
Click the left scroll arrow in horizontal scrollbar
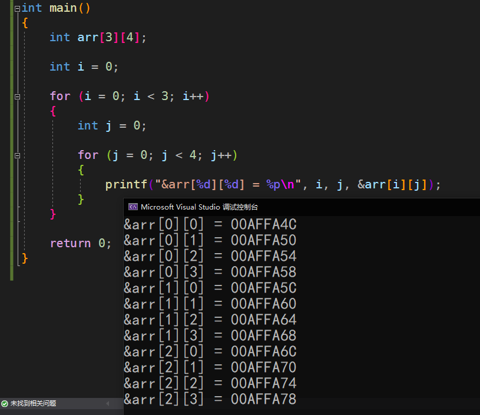[x=107, y=403]
